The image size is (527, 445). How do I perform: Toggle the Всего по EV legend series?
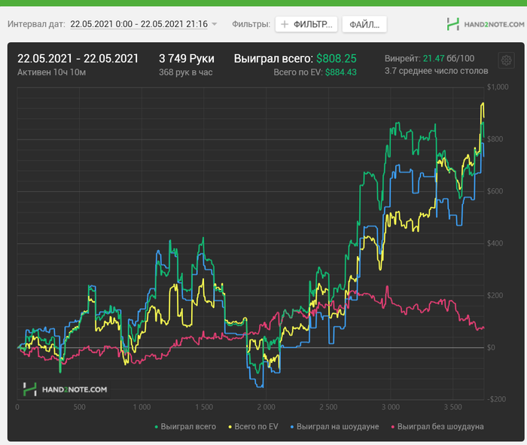(254, 426)
